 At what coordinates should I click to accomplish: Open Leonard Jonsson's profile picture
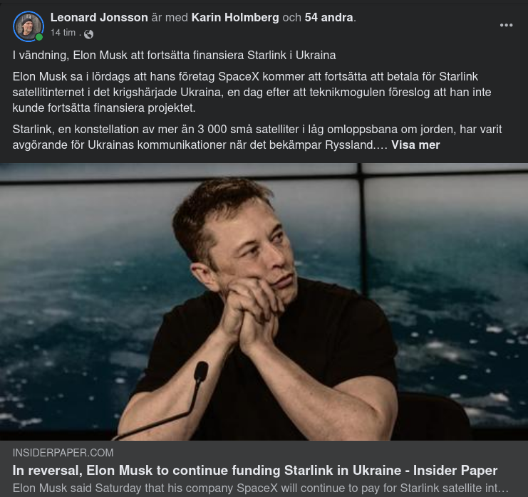29,26
